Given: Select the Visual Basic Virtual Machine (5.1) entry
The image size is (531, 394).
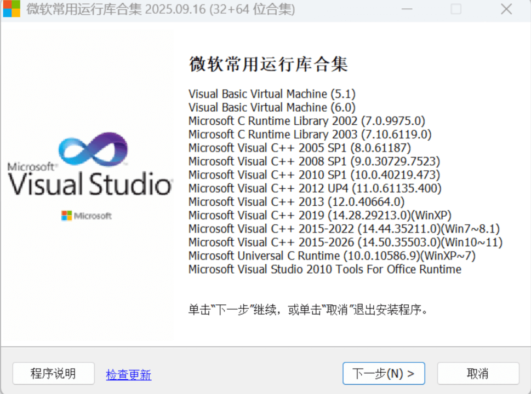Looking at the screenshot, I should coord(272,94).
